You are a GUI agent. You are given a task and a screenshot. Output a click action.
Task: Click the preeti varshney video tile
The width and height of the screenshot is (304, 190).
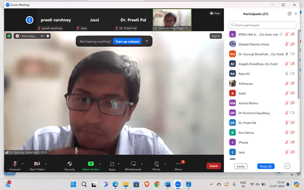[x=56, y=20]
